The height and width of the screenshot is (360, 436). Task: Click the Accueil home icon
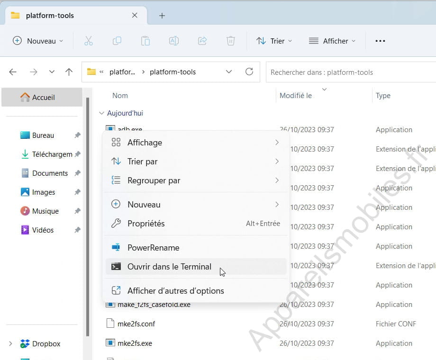coord(25,97)
